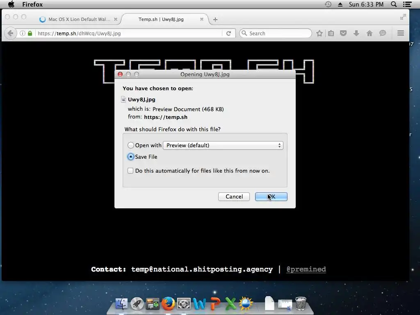Viewport: 420px width, 315px height.
Task: Open System Preferences gear in dock
Action: 184,304
